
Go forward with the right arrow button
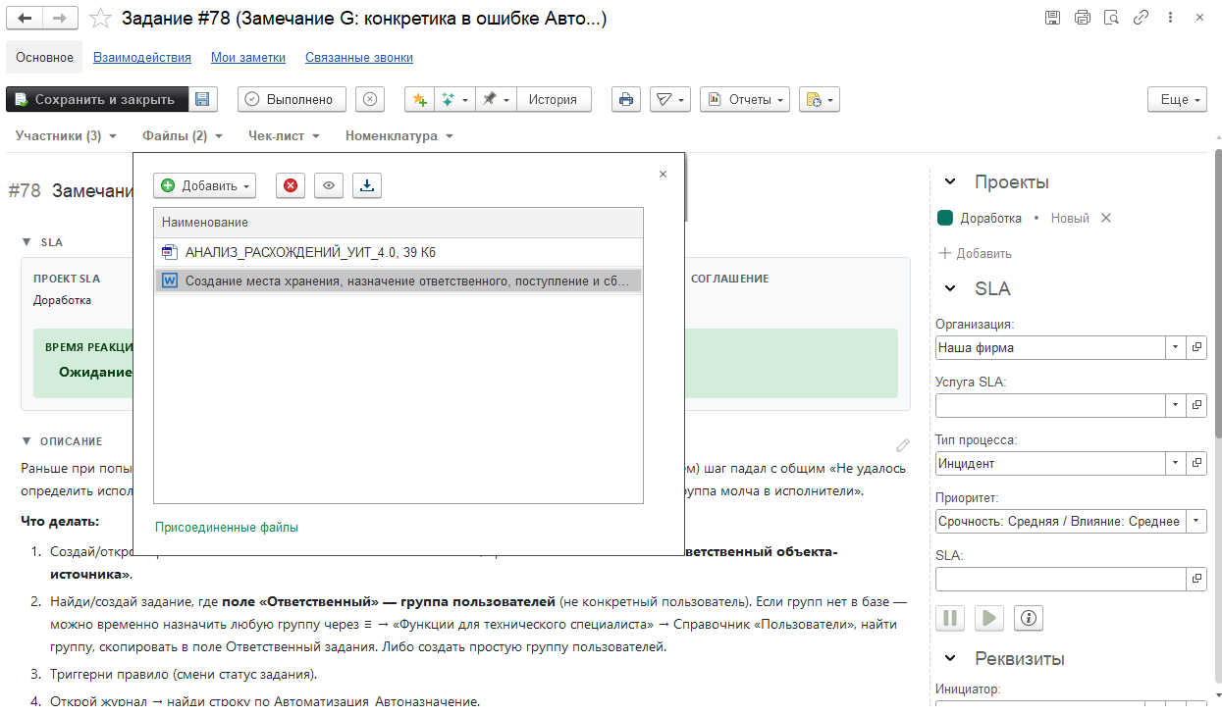pyautogui.click(x=60, y=18)
